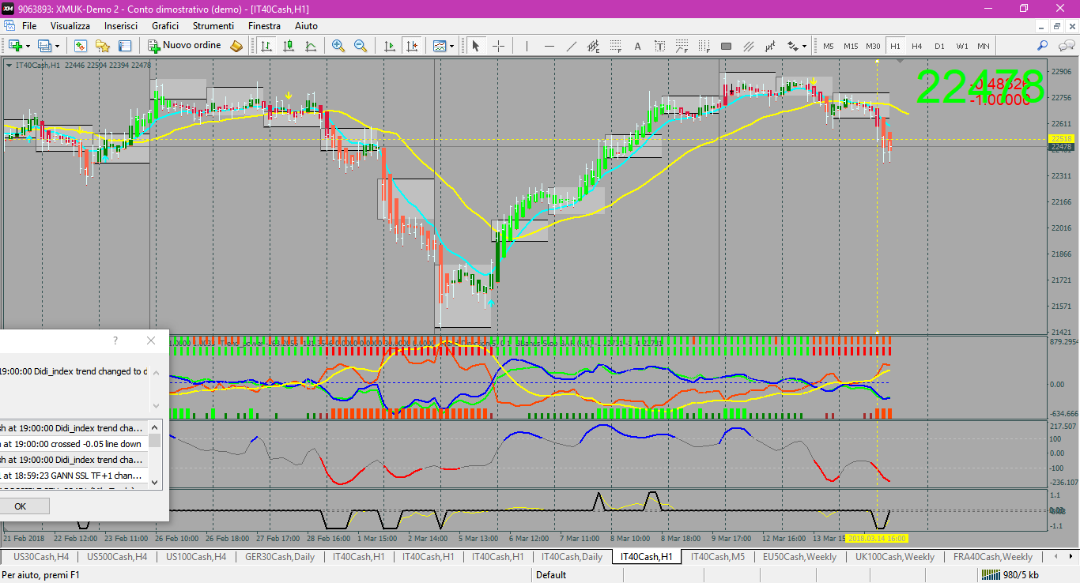Open the Grafici menu
Image resolution: width=1080 pixels, height=583 pixels.
[x=165, y=26]
